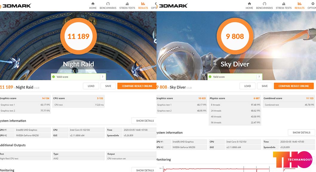This screenshot has height=172, width=316.
Task: Show details for Night Raid Monitoring section
Action: 145,170
